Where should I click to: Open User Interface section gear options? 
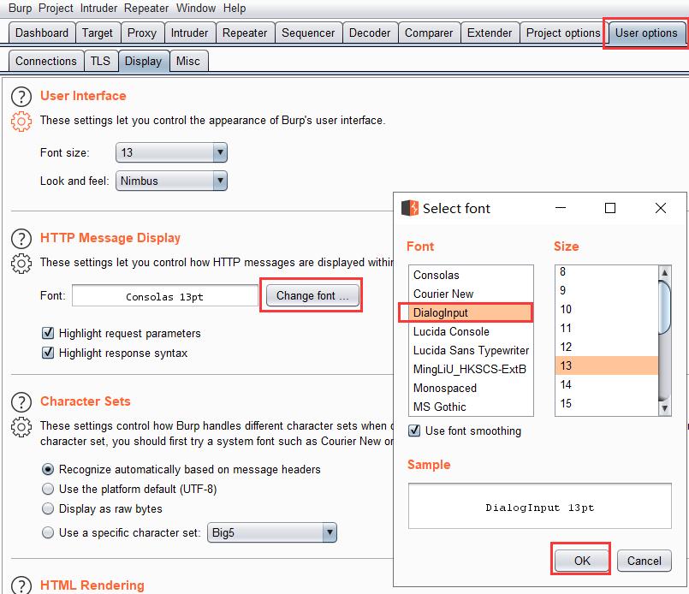(21, 122)
